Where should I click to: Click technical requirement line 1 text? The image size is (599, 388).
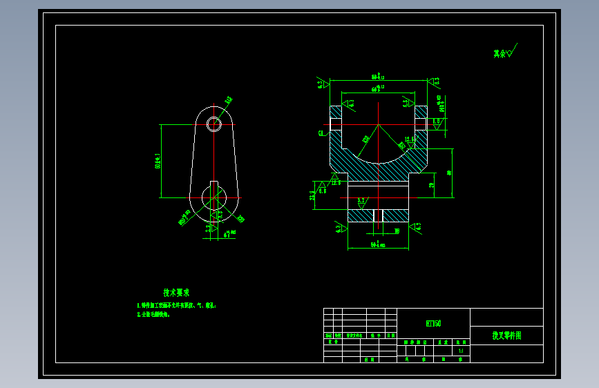click(176, 306)
